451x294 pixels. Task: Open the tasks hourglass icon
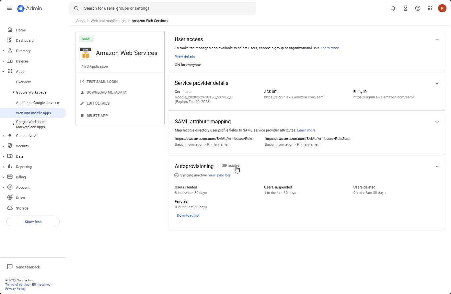pyautogui.click(x=405, y=8)
